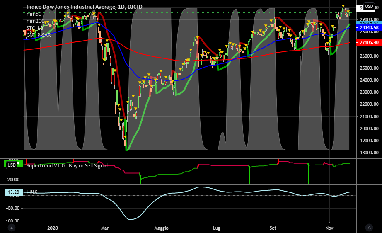This screenshot has height=233, width=382.
Task: Select the mm50 indicator legend
Action: [x=34, y=14]
